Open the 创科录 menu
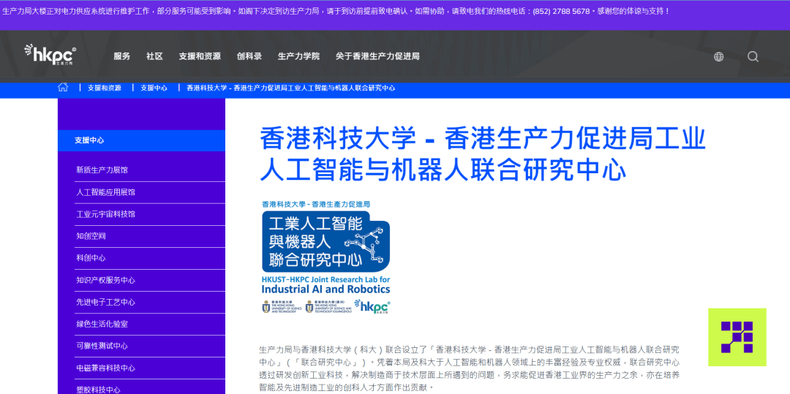Image resolution: width=790 pixels, height=394 pixels. 249,56
